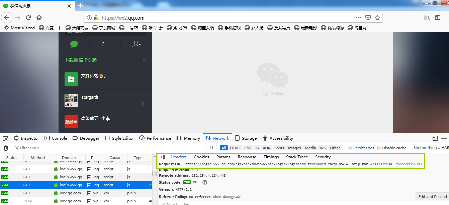Filter requests by HTML
The image size is (449, 205).
tap(235, 148)
